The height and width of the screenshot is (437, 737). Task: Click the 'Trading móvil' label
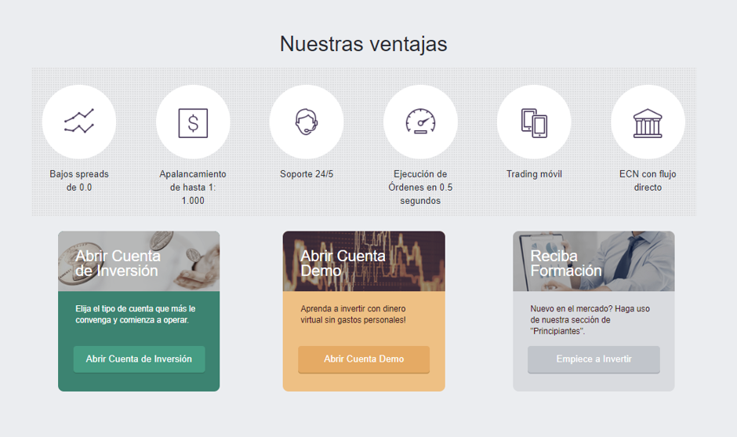[534, 174]
